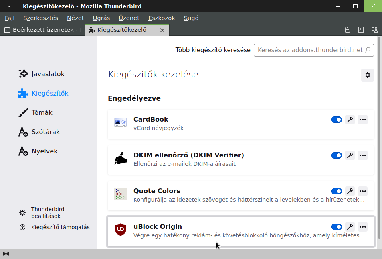This screenshot has width=382, height=259.
Task: Open the Súgó menu
Action: coord(191,18)
